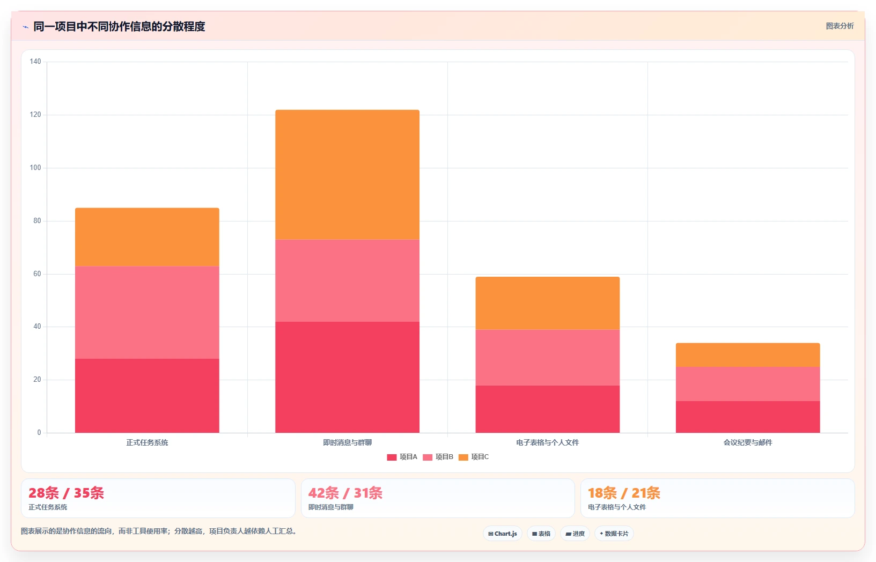This screenshot has width=876, height=562.
Task: Click the y-axis value 120
Action: coord(35,115)
